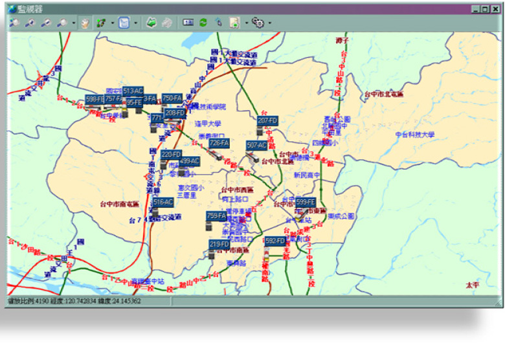505x343 pixels.
Task: Click the 台中市北屯區 district label
Action: [x=384, y=94]
